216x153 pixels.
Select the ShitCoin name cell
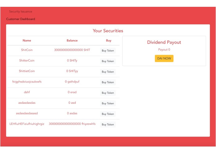click(27, 50)
